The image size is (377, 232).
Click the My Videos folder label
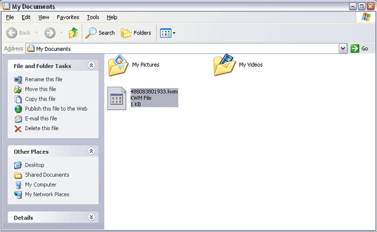point(251,65)
